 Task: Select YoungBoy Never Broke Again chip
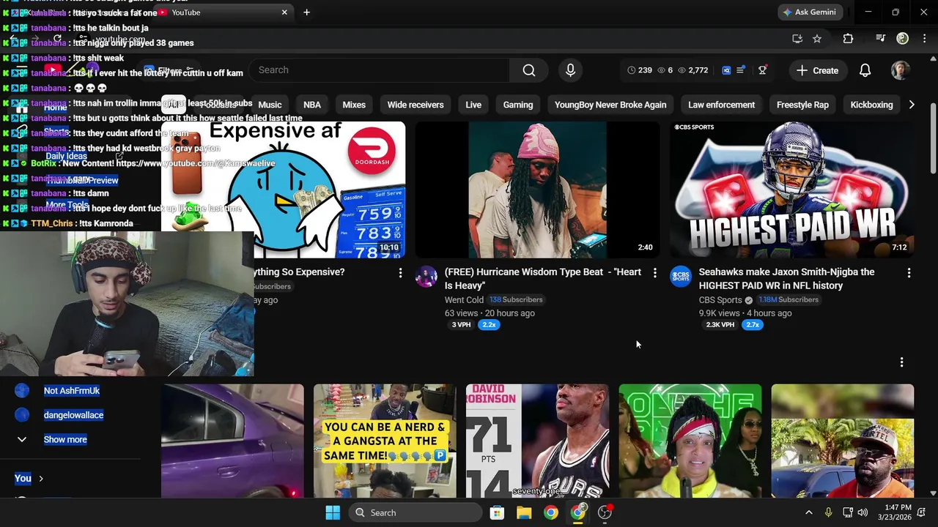pos(610,105)
